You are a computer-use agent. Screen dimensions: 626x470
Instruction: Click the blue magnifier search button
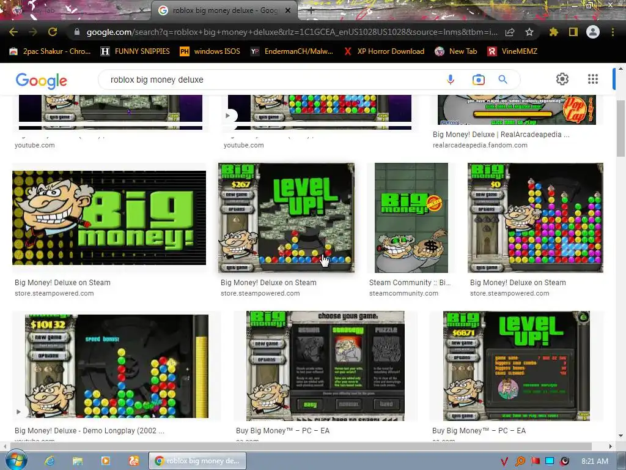(x=503, y=80)
